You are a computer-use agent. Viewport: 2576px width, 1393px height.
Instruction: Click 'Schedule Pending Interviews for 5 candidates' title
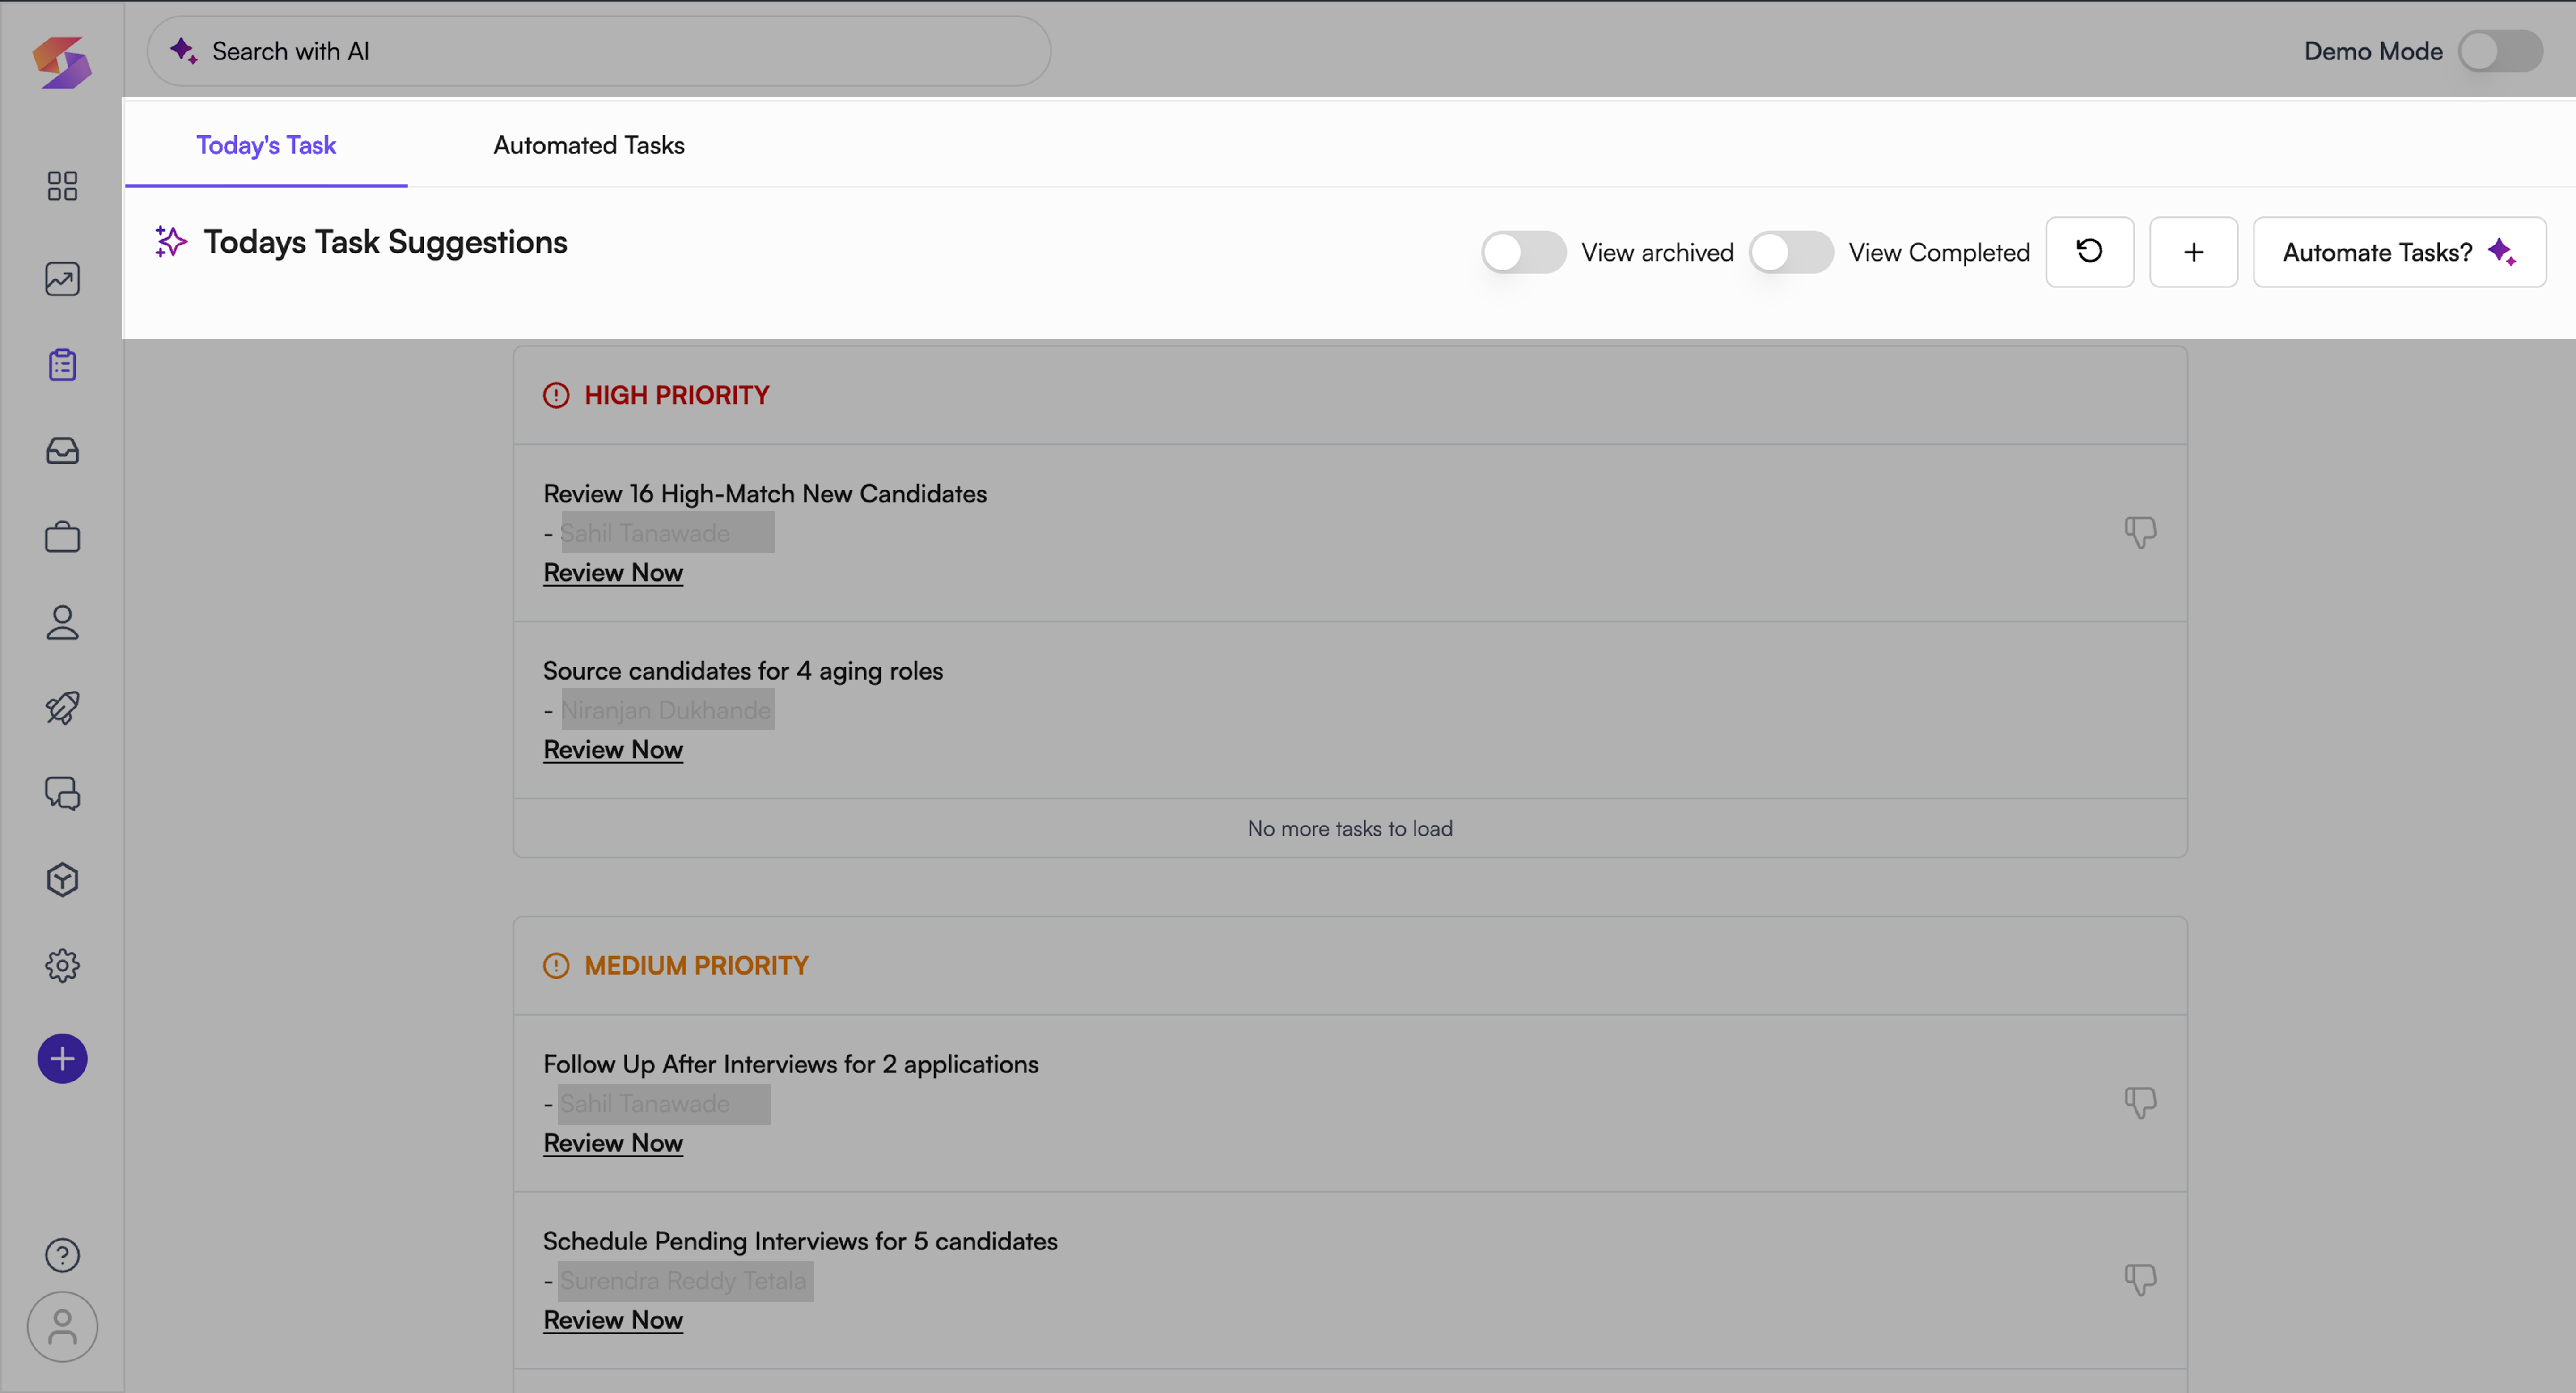pos(800,1241)
